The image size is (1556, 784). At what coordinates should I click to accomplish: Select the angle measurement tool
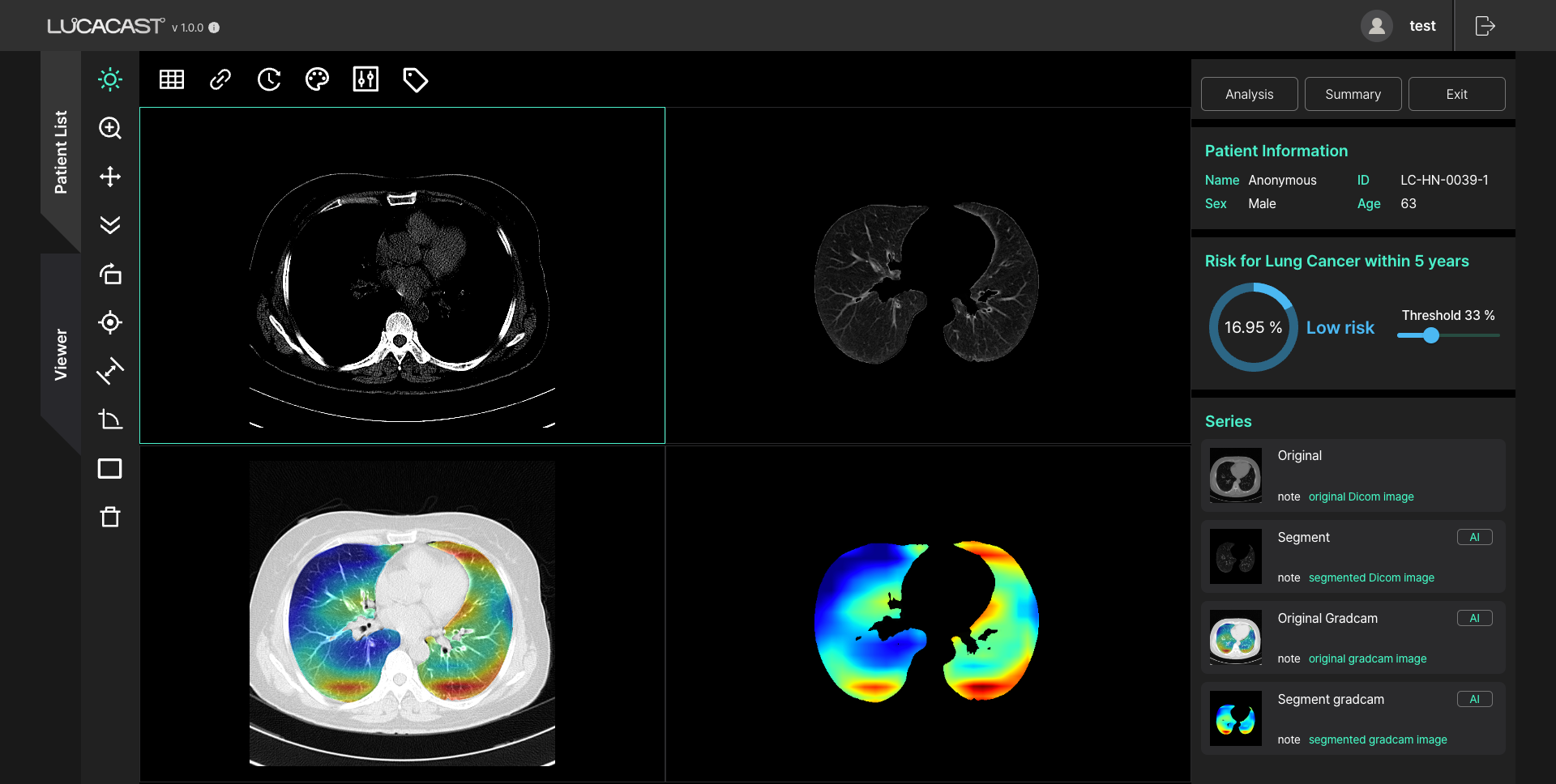pos(110,420)
